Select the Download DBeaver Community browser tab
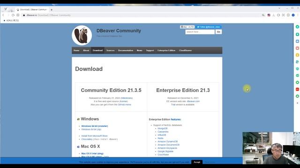 32,9
